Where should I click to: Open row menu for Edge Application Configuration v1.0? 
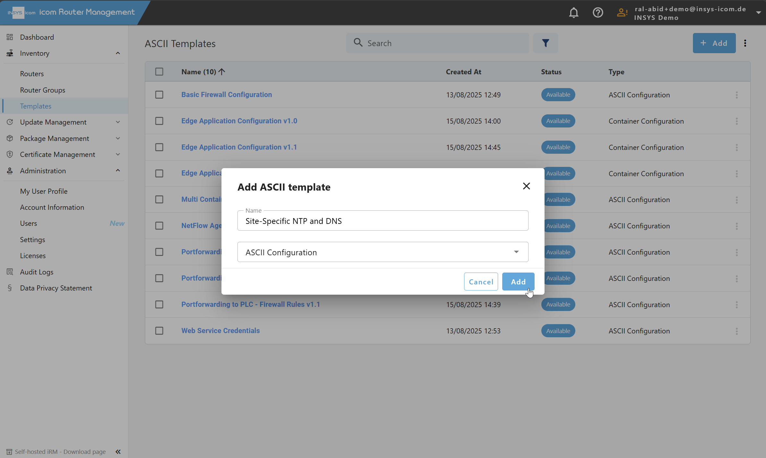737,121
